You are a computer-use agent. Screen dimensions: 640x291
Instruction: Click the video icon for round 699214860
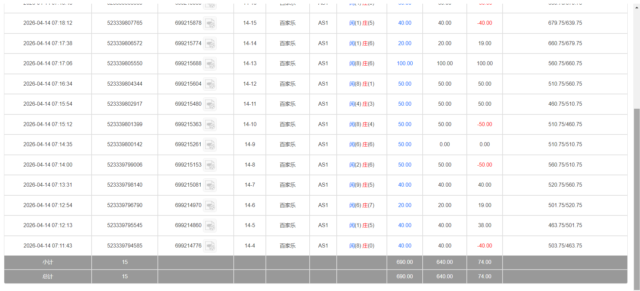[210, 226]
